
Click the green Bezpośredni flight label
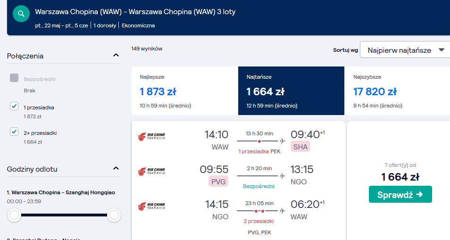(258, 186)
